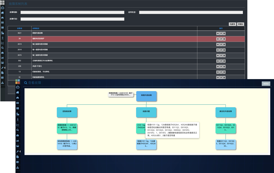Open wrench icon in fault list window sidebar

pos(3,68)
